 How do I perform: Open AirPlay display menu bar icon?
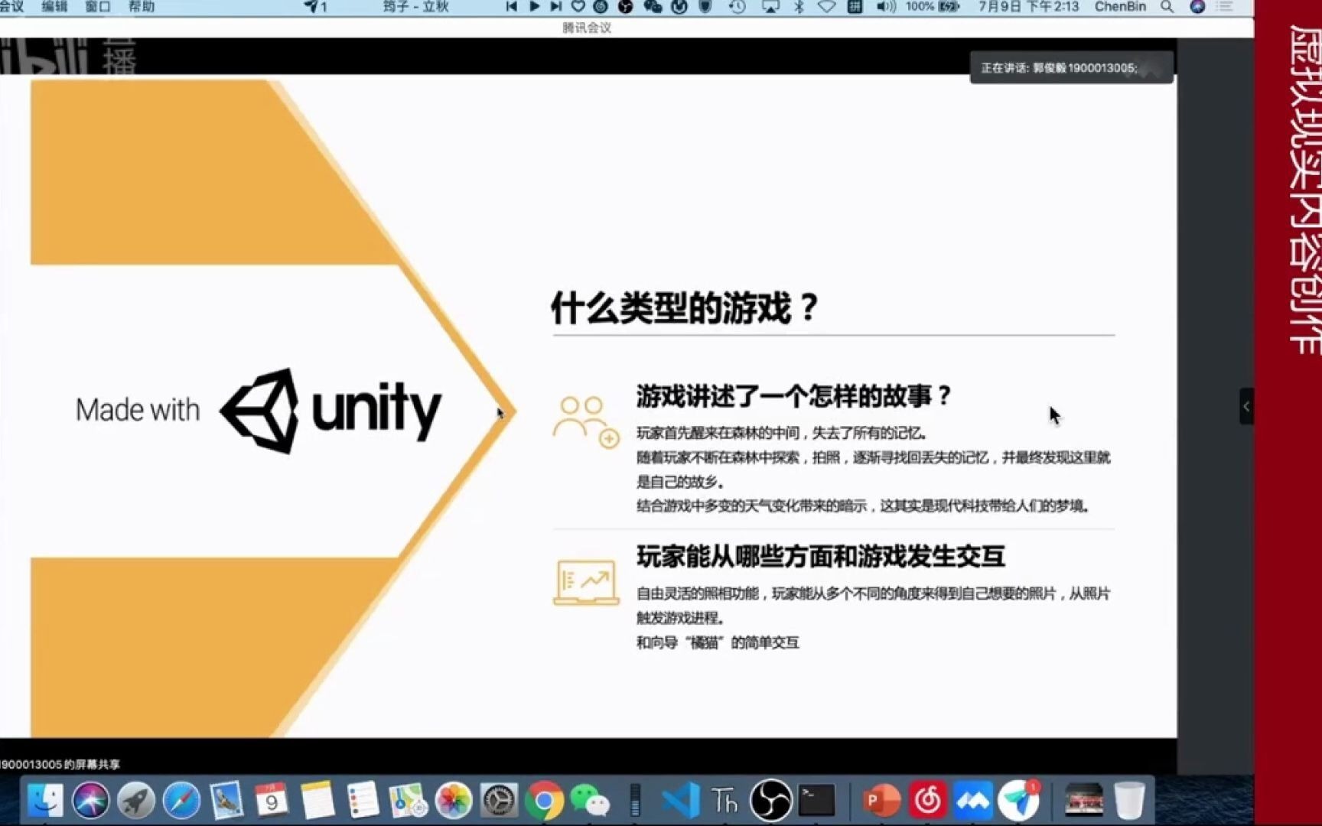tap(770, 7)
